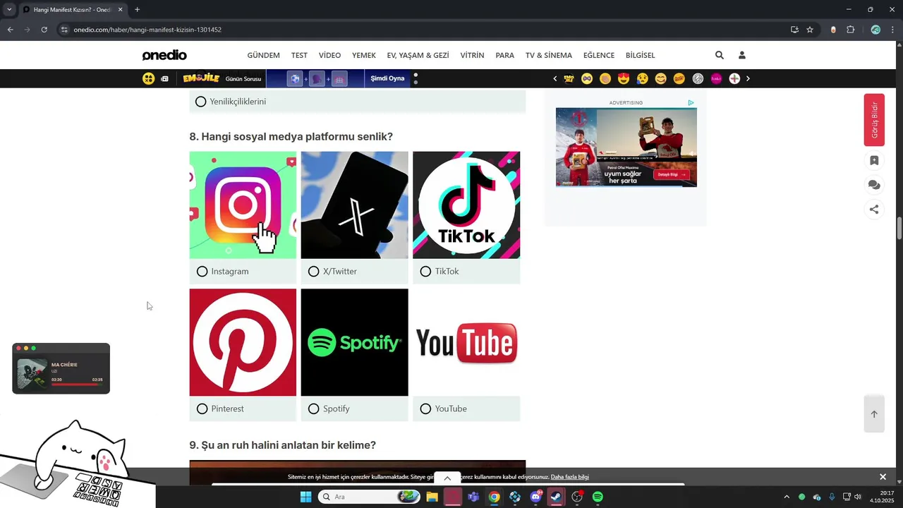Choose the Instagram radio option
The image size is (903, 508).
point(202,272)
